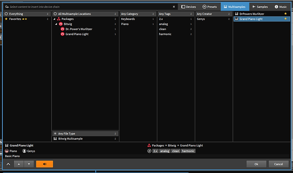
Task: Click the Packages breadcrumb path icon
Action: click(149, 145)
